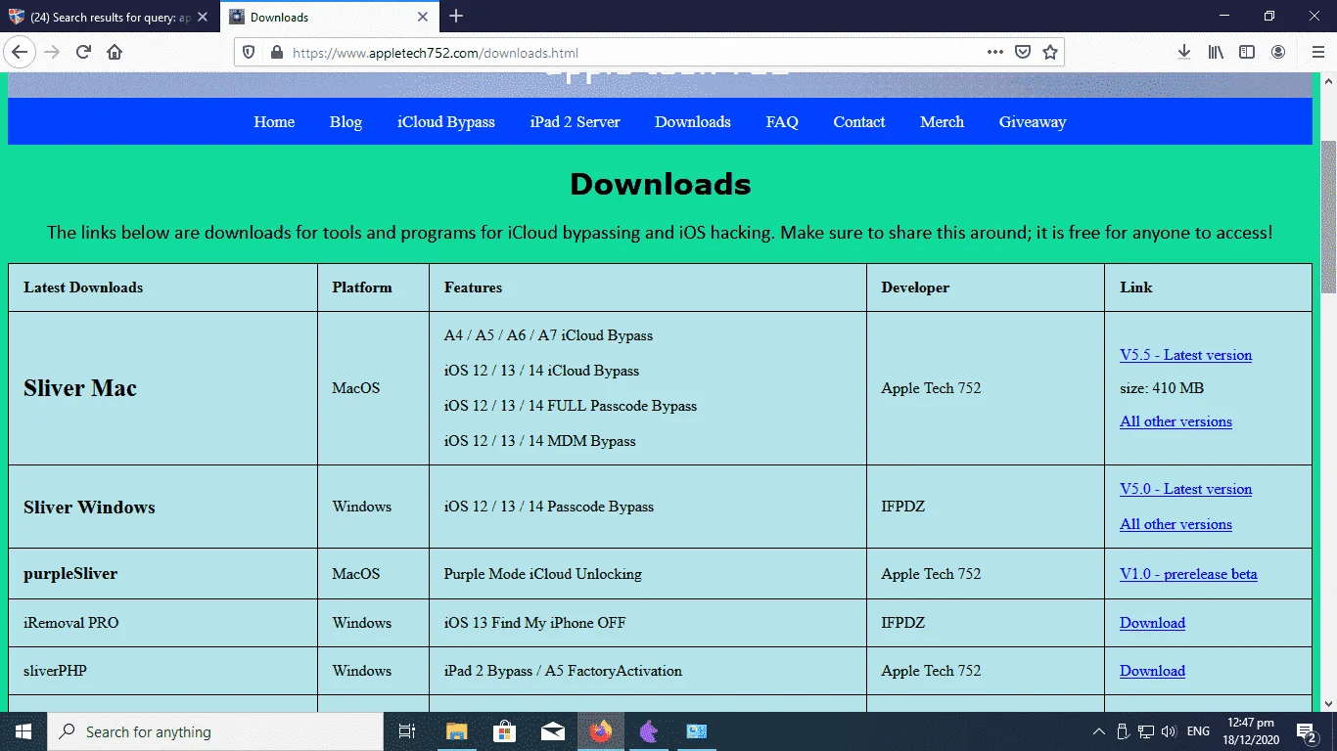
Task: Click the Sliver Mac table heading
Action: (80, 388)
